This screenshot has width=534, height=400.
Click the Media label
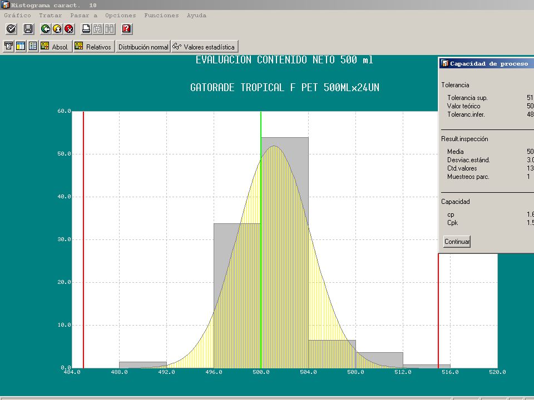point(456,152)
